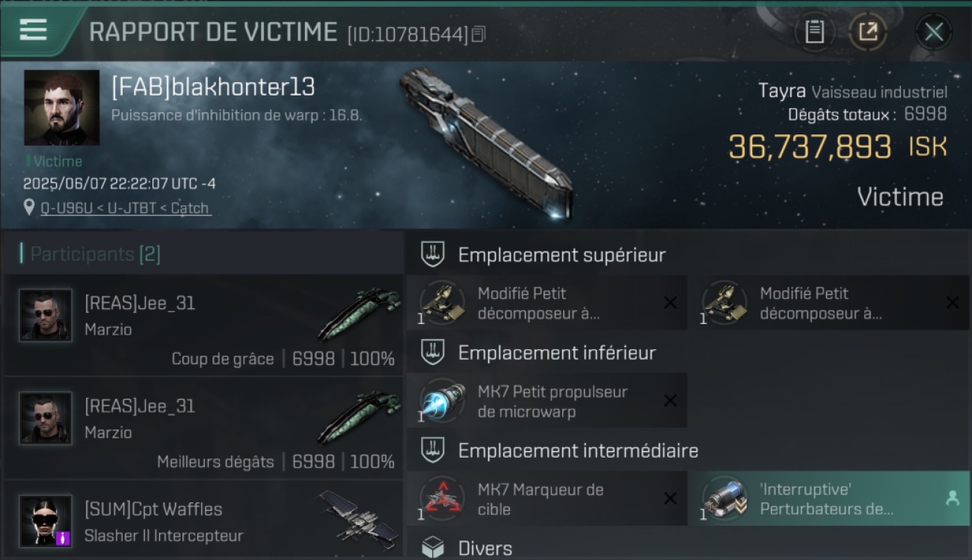Select Jee_31 Coup de grâce entry
Image resolution: width=972 pixels, height=560 pixels.
click(x=203, y=325)
